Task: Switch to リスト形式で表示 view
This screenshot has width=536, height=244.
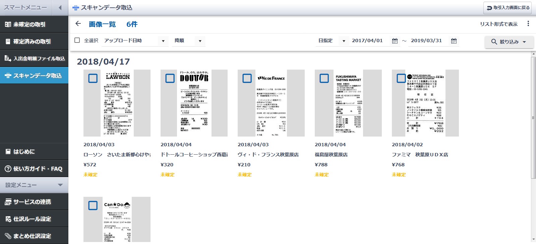Action: [498, 24]
